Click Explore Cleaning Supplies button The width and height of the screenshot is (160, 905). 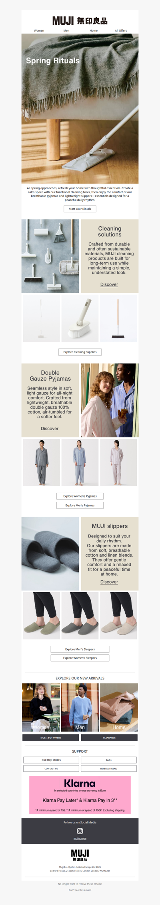click(x=80, y=352)
